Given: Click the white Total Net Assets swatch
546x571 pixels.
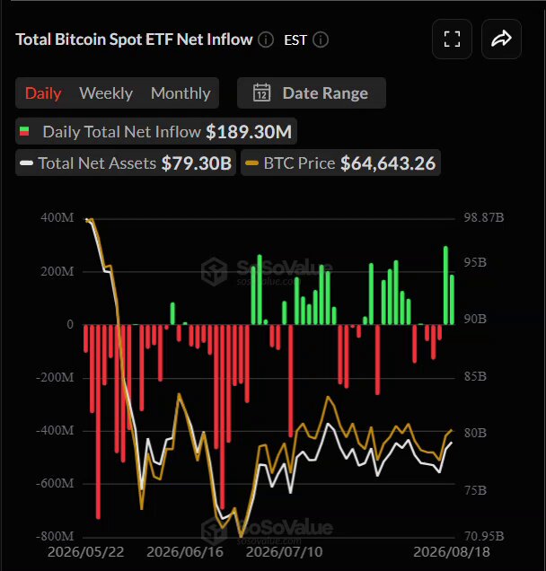Looking at the screenshot, I should pos(27,163).
